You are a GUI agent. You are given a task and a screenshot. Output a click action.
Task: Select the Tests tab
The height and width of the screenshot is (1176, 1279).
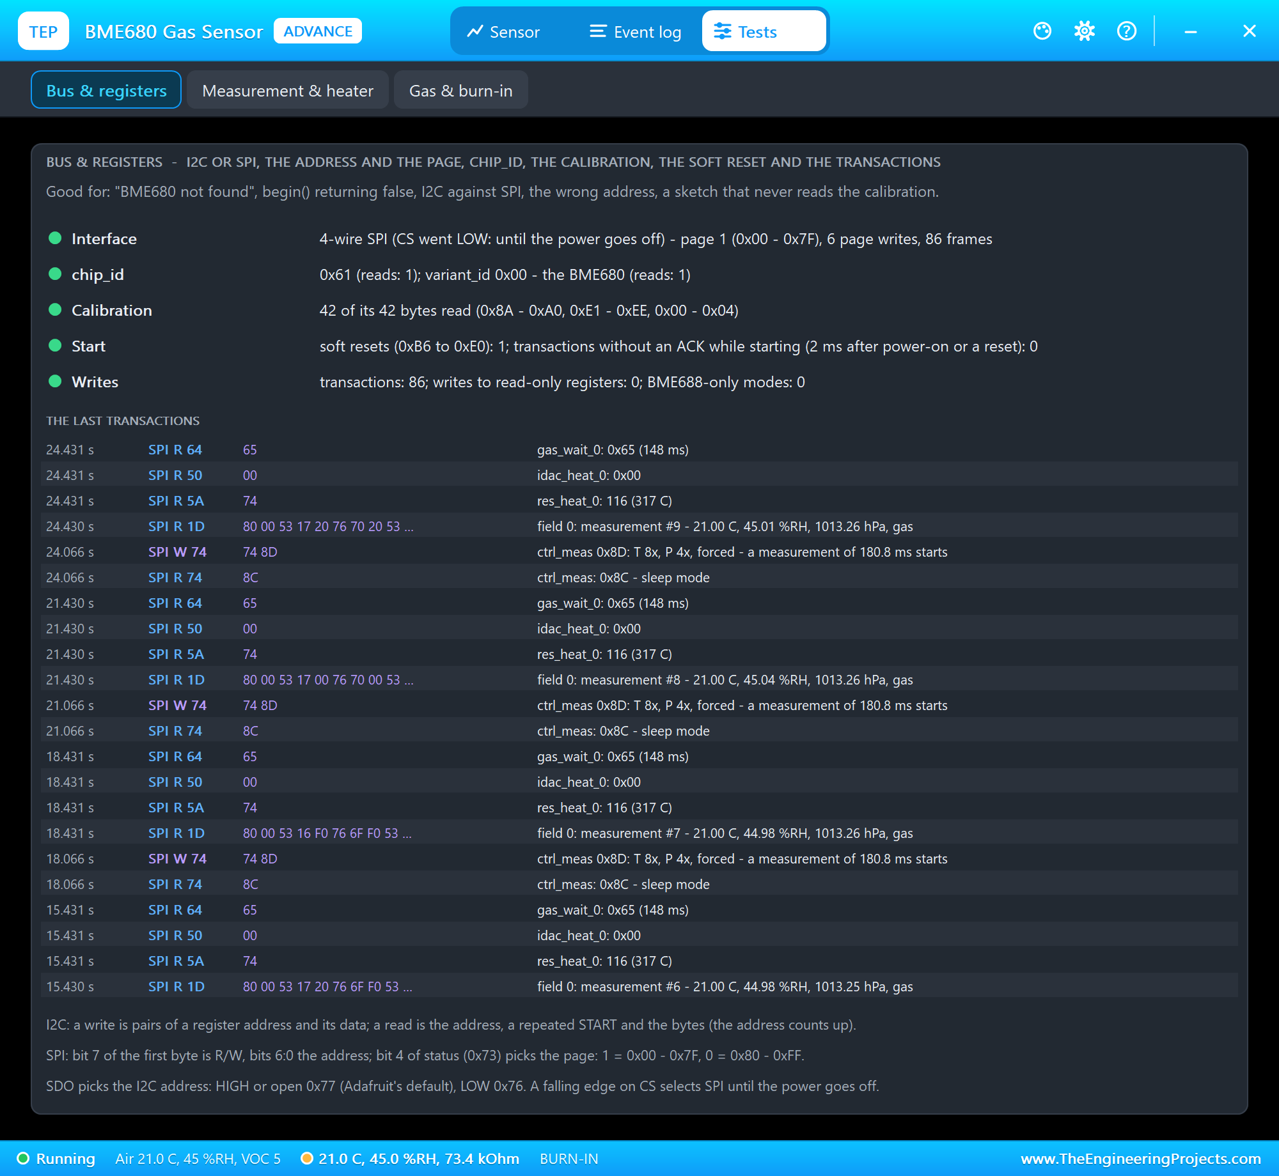tap(764, 31)
